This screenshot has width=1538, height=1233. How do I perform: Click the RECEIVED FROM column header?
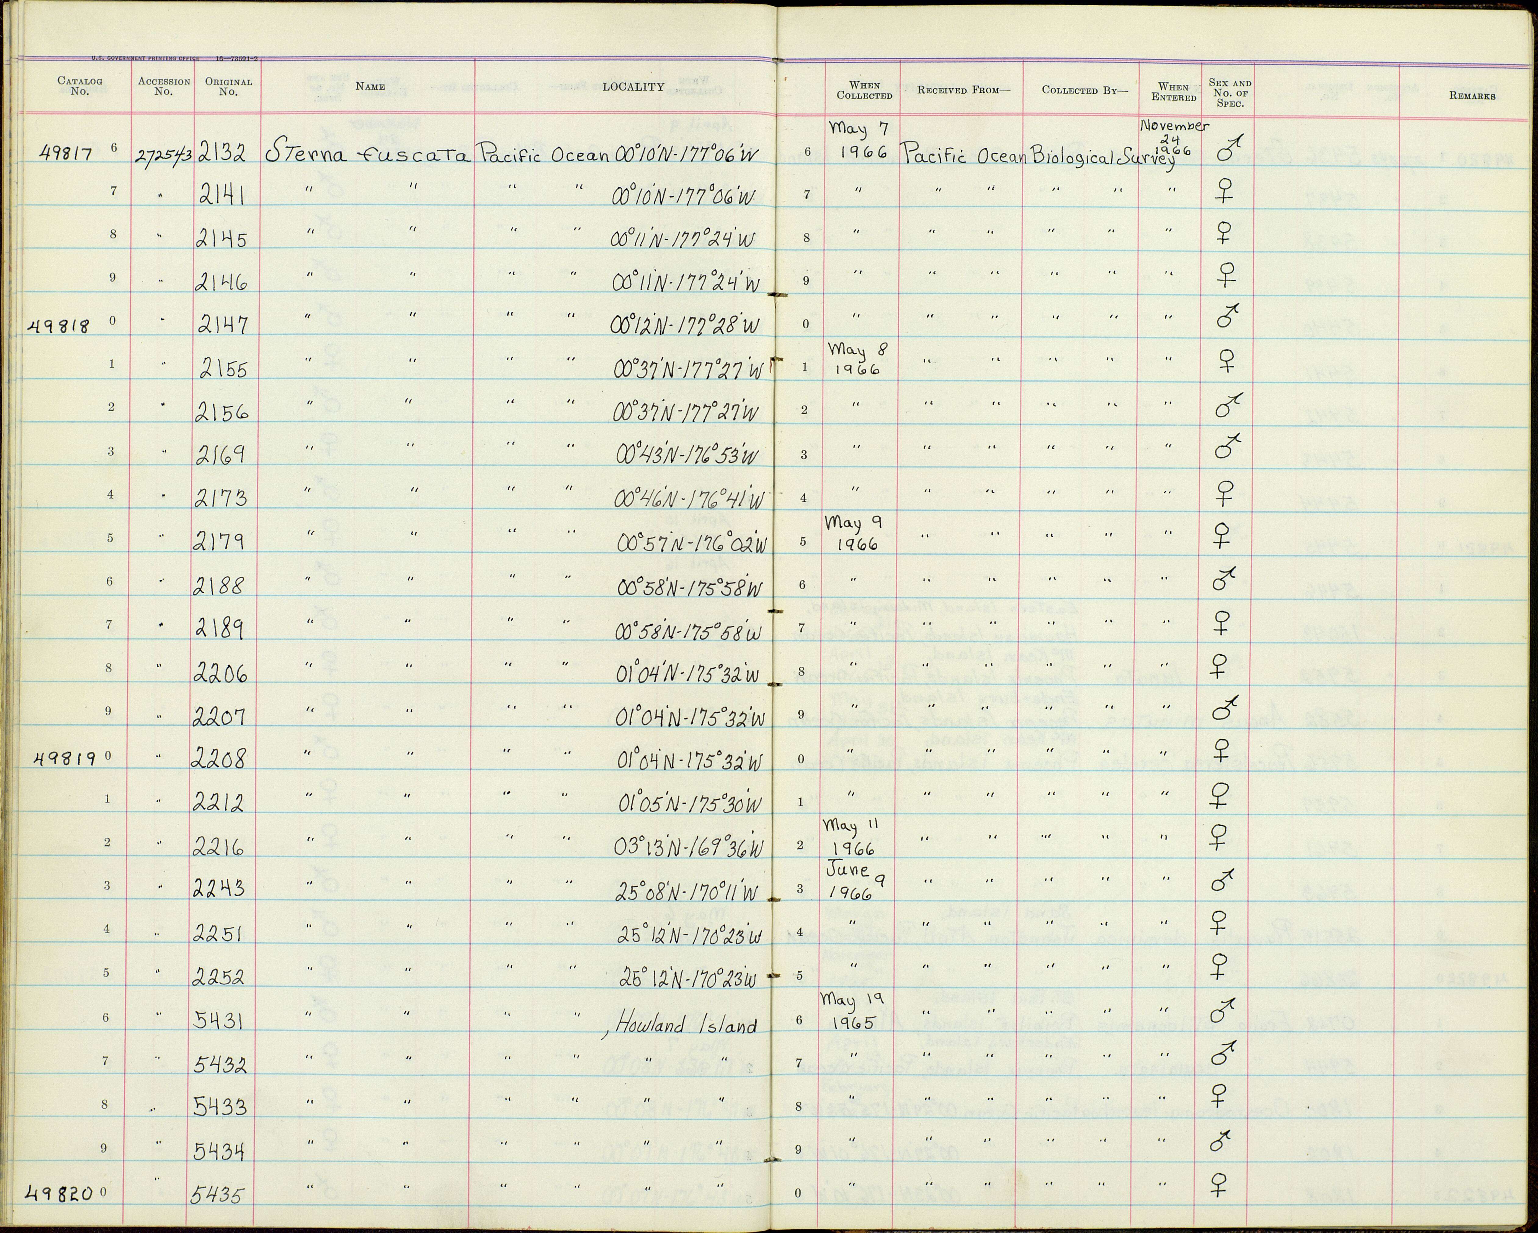point(964,91)
